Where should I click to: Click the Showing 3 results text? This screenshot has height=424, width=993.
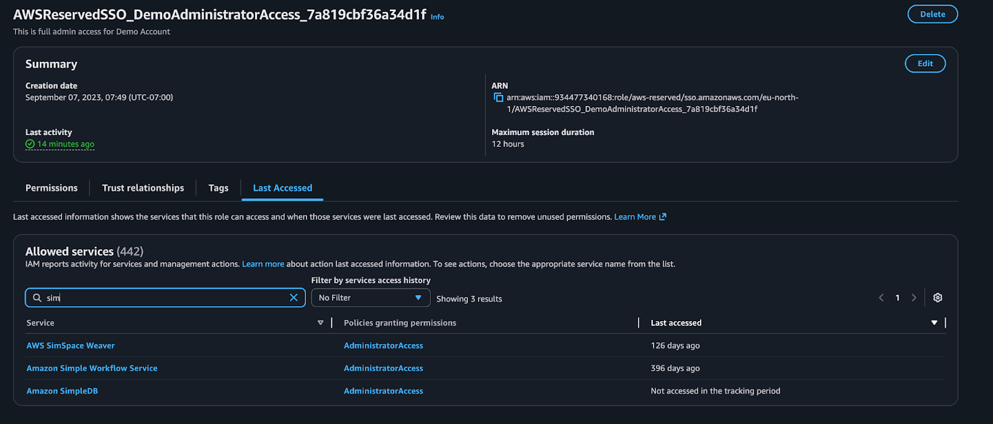[x=469, y=299]
